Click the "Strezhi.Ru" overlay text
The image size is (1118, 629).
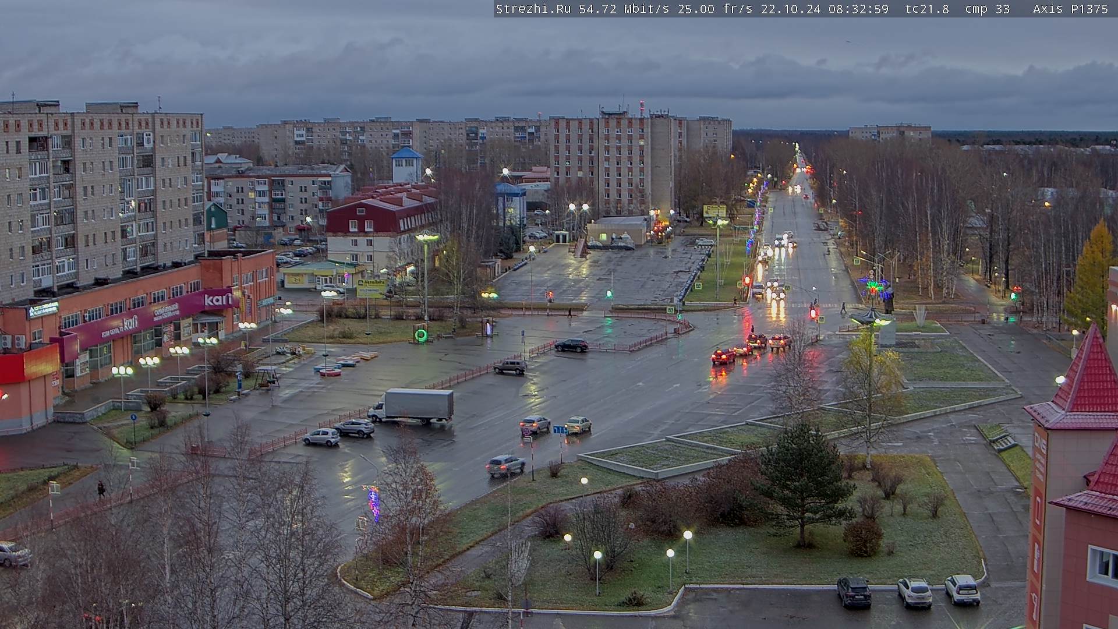point(533,9)
